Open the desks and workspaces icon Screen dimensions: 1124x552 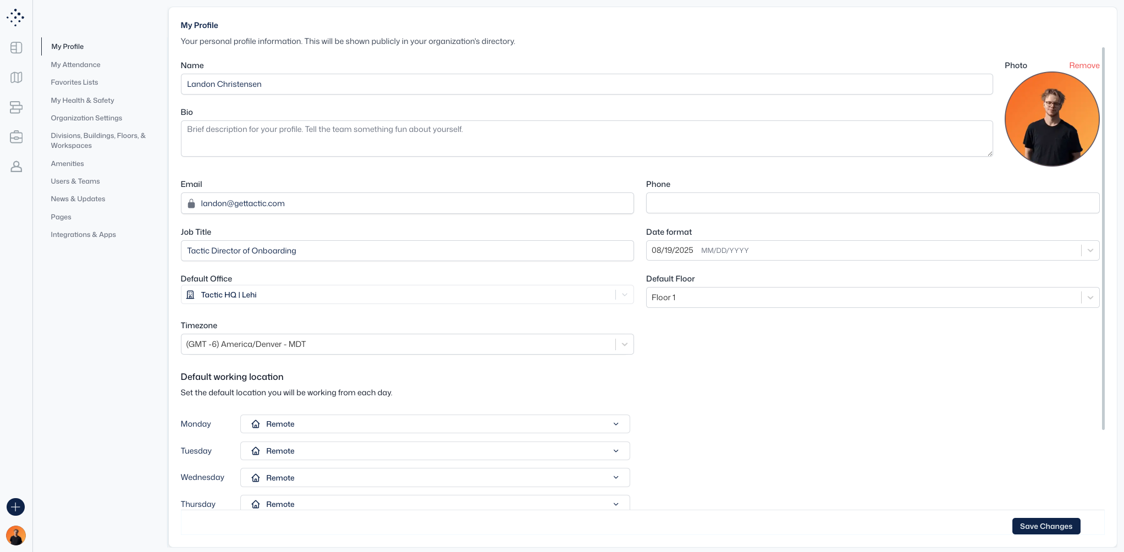[x=15, y=107]
